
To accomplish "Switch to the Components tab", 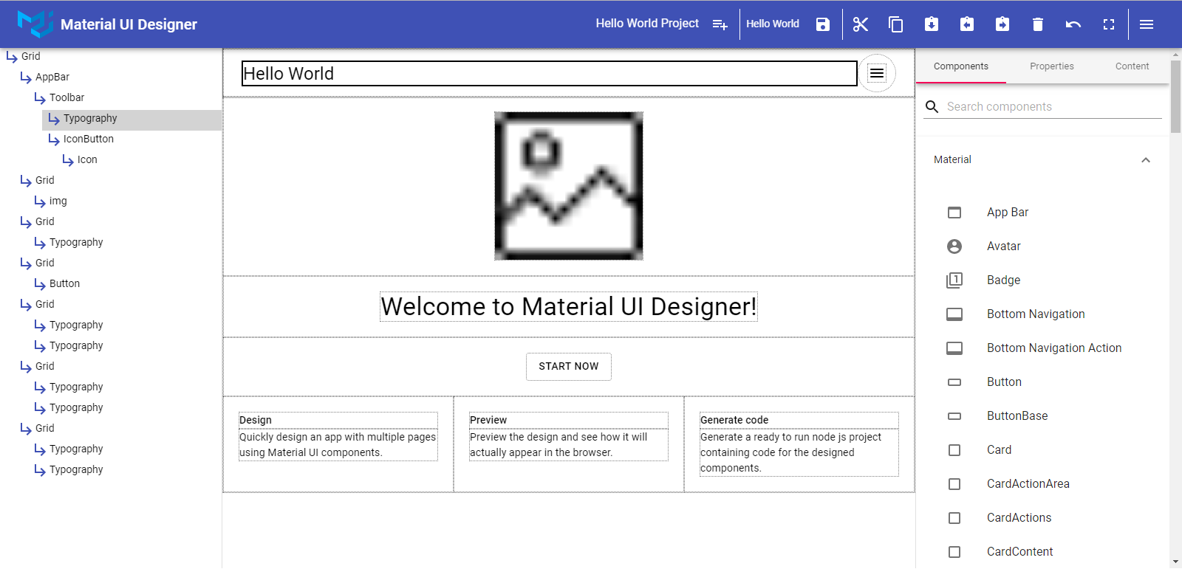I will point(961,66).
